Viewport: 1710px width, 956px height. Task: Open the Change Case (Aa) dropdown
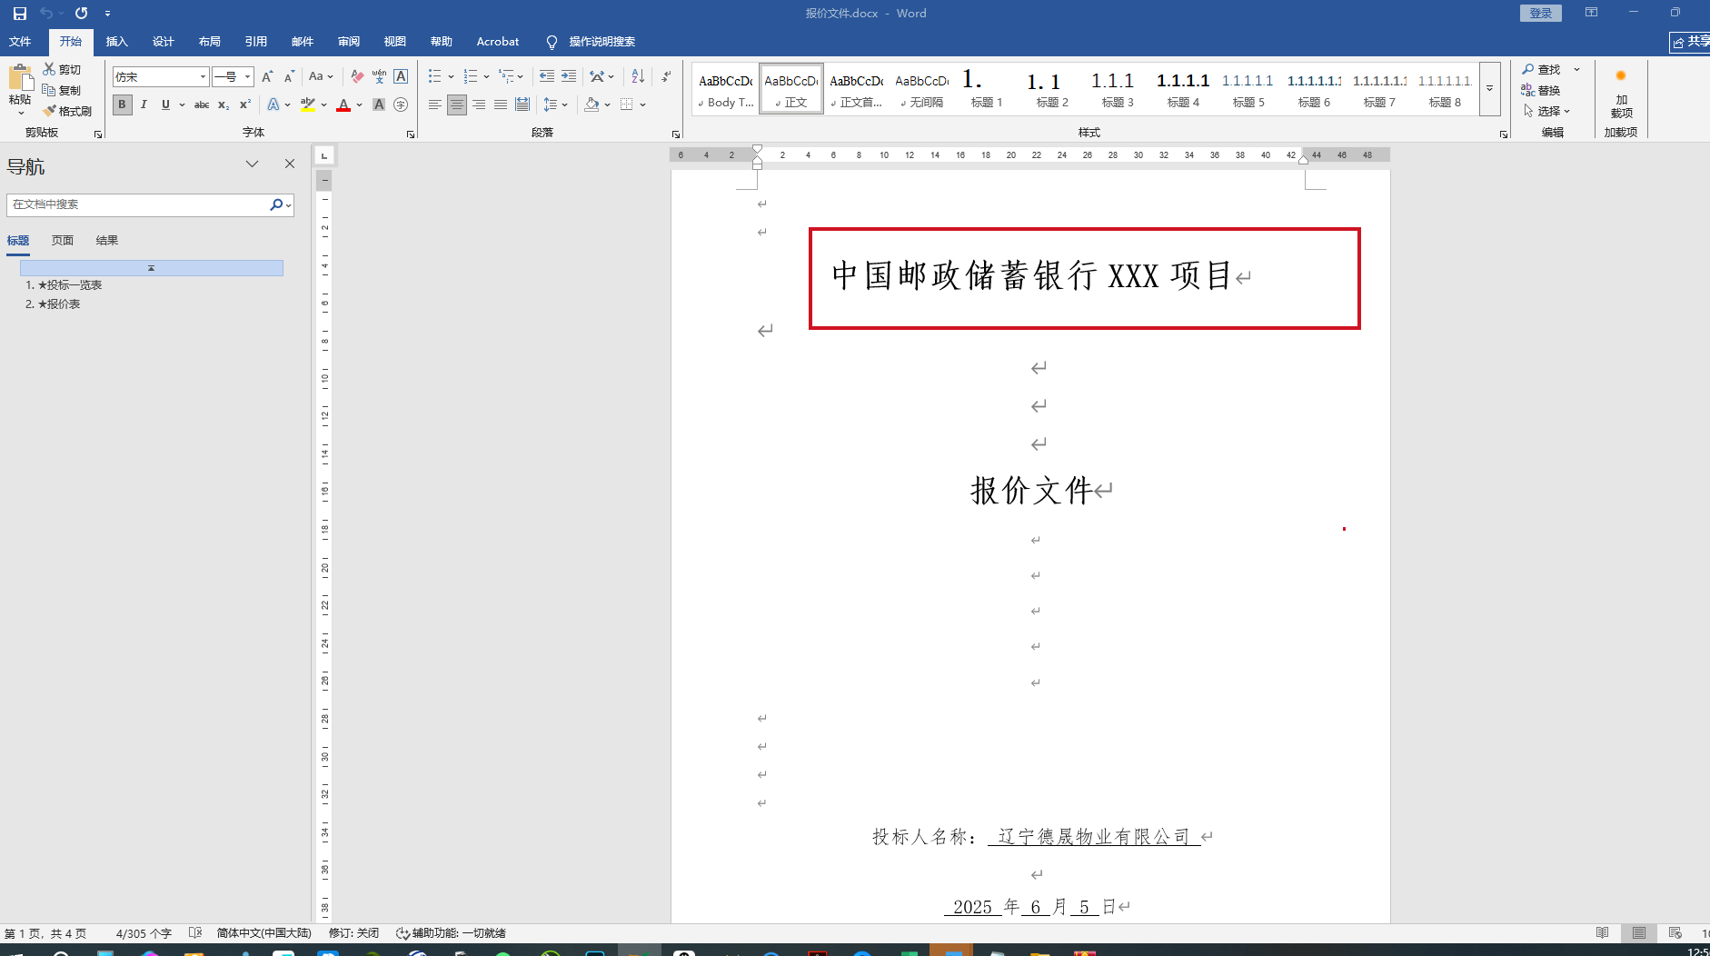(321, 77)
